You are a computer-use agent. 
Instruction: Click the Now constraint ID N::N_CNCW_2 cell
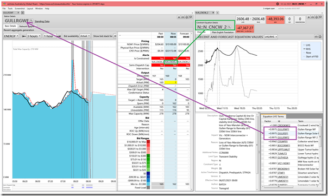tap(171, 62)
